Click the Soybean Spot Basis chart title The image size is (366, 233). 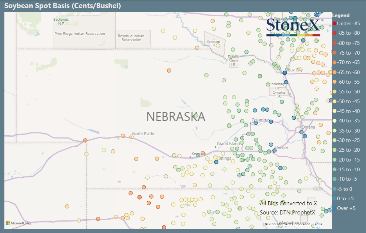tap(63, 6)
